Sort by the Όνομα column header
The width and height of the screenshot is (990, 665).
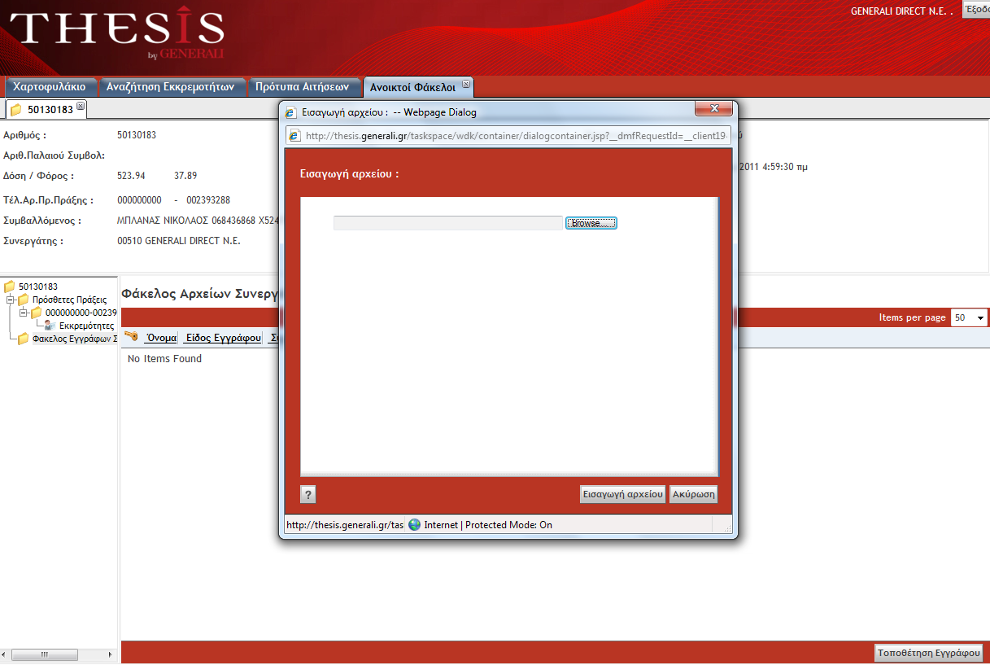[x=161, y=337]
